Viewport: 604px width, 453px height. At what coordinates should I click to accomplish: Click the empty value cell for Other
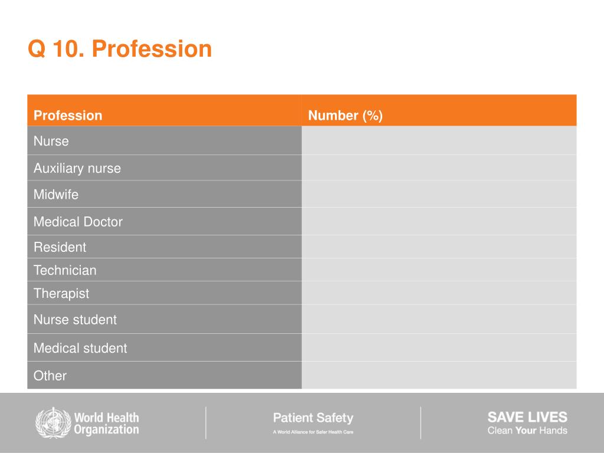point(439,375)
